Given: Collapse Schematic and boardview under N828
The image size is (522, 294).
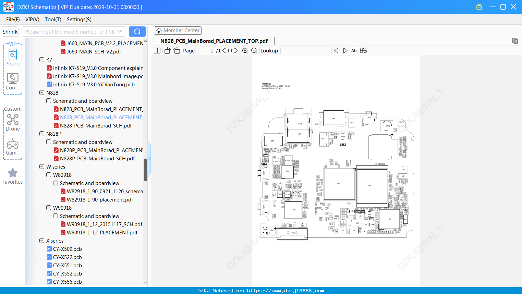Looking at the screenshot, I should (x=49, y=101).
